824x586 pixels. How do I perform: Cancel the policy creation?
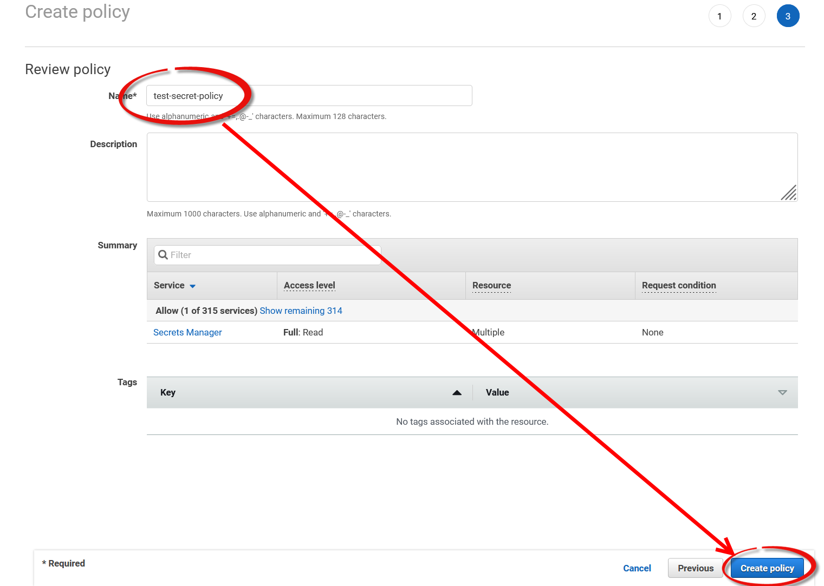click(x=637, y=568)
